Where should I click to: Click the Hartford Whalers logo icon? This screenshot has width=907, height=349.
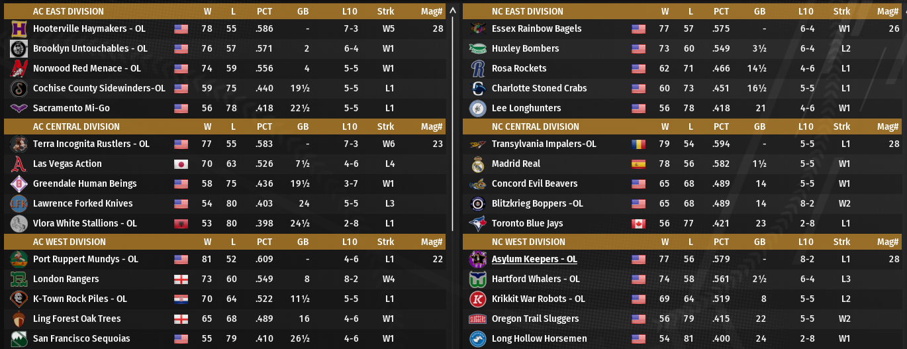coord(477,279)
